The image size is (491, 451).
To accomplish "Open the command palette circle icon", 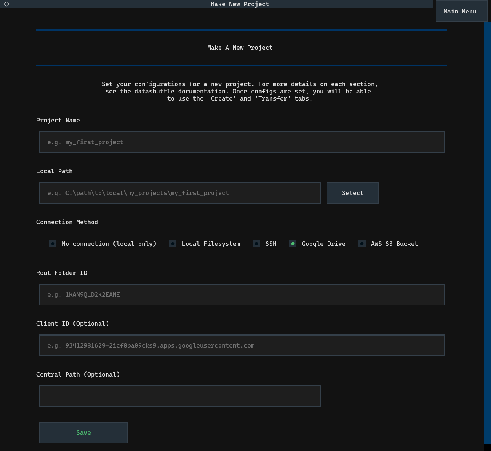I will (7, 4).
